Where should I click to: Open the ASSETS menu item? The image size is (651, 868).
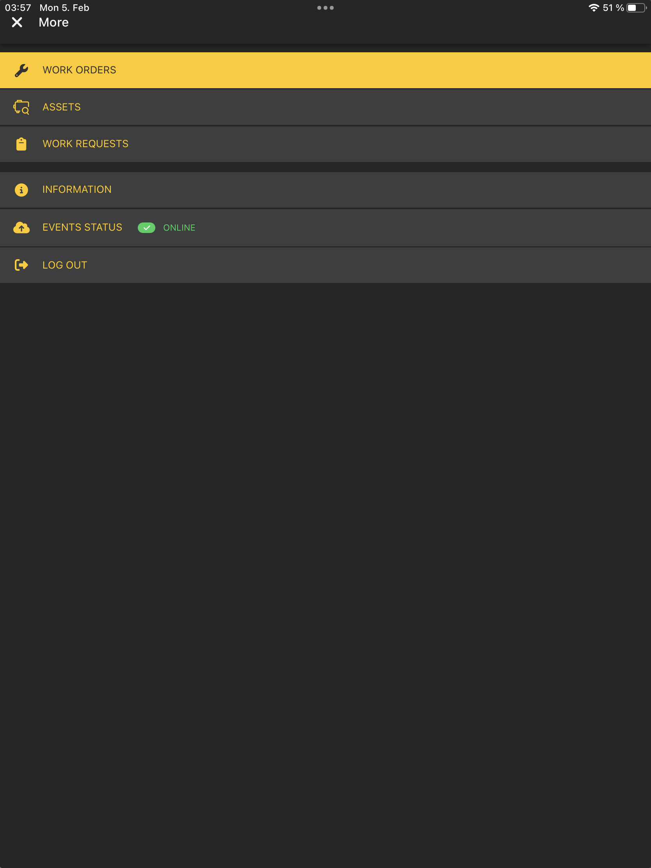[x=325, y=107]
